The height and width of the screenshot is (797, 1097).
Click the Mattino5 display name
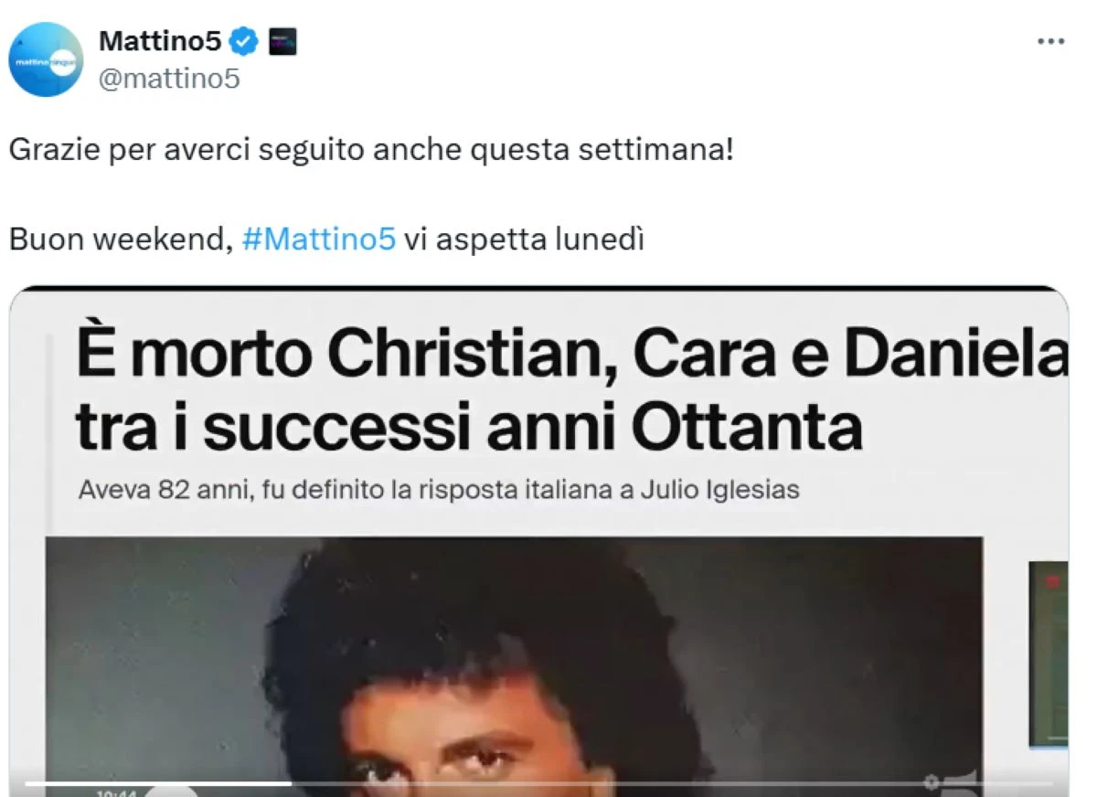pyautogui.click(x=160, y=41)
